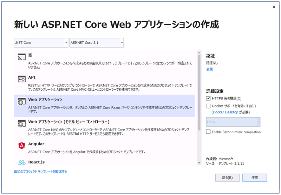The width and height of the screenshot is (281, 195).
Task: Open the ASP.NET Core 3.1 version dropdown
Action: (97, 43)
